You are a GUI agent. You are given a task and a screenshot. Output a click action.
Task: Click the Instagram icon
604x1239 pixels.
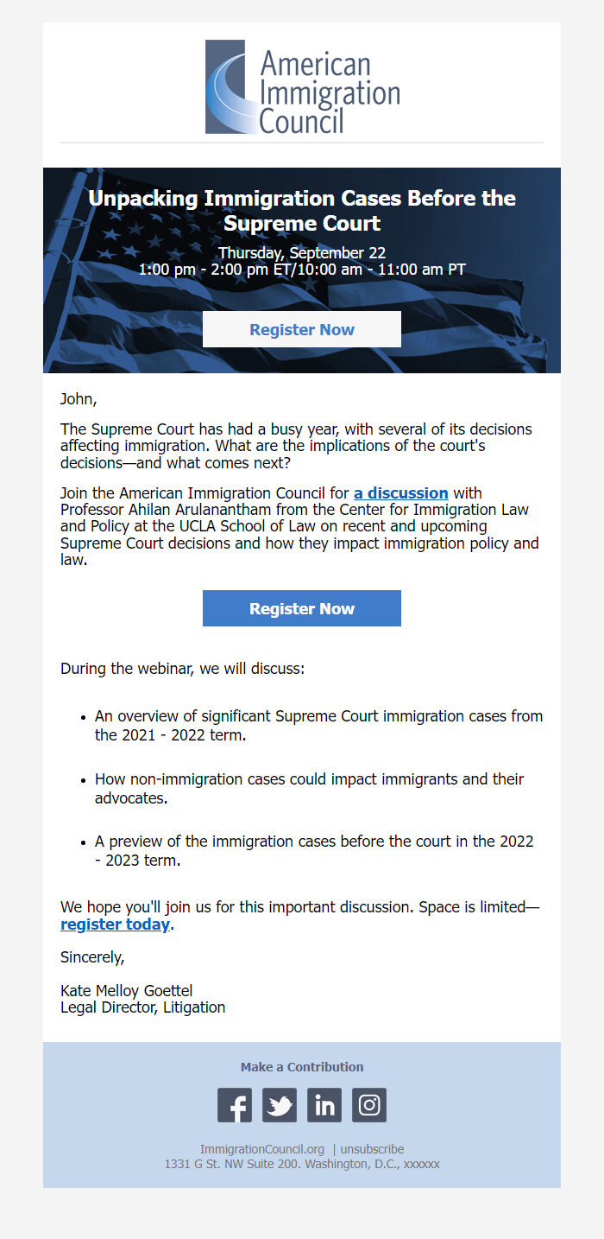point(368,1104)
